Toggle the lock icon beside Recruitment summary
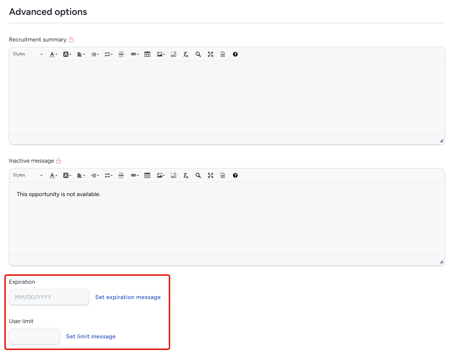Image resolution: width=455 pixels, height=354 pixels. point(71,40)
